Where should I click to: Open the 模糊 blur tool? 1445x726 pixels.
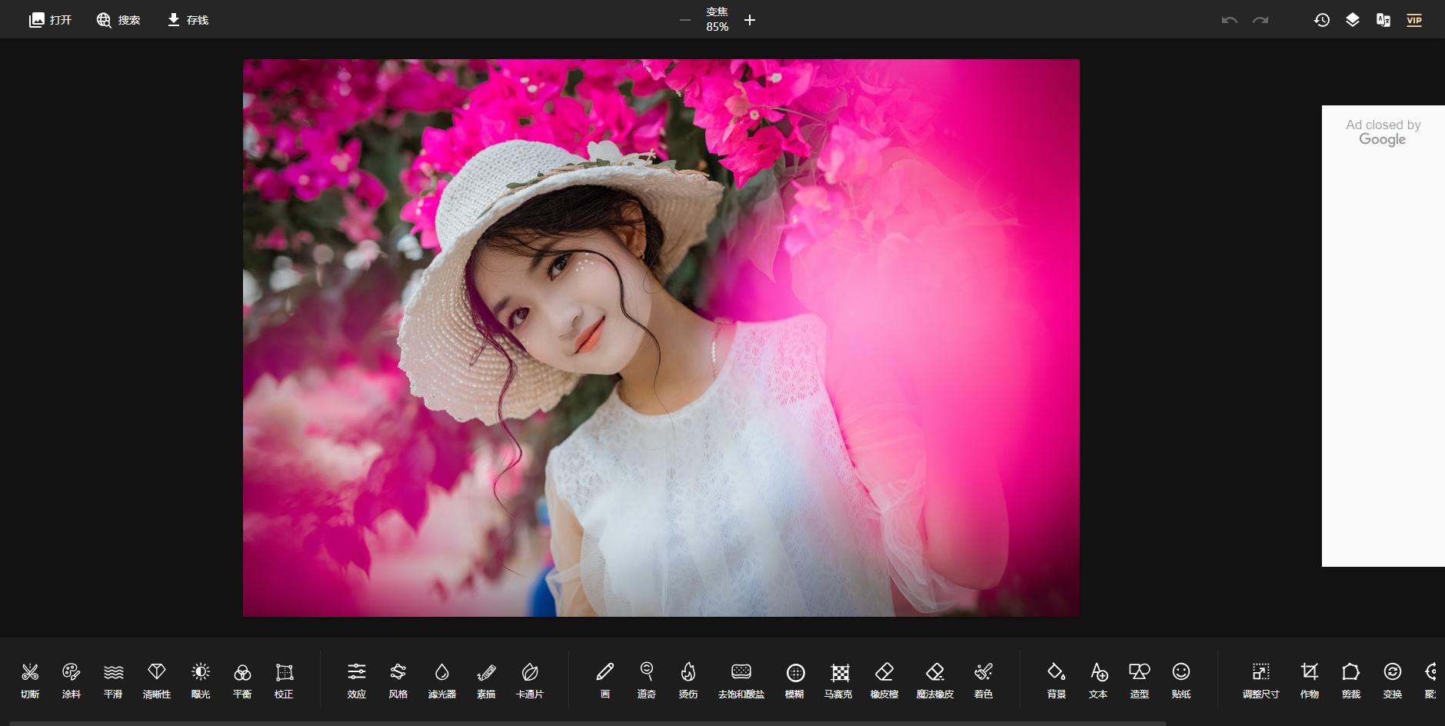click(796, 679)
